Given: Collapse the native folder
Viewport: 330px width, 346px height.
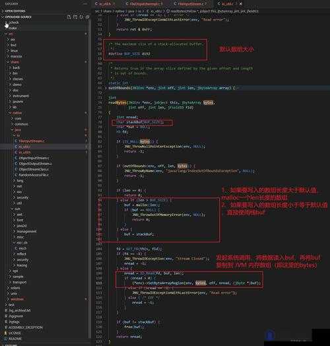Looking at the screenshot, I should [15, 113].
